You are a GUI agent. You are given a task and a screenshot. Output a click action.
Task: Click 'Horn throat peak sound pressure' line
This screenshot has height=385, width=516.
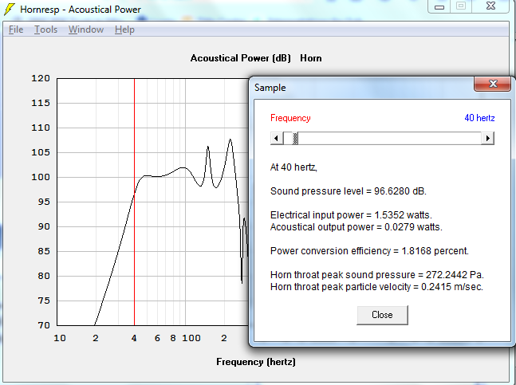tap(377, 275)
